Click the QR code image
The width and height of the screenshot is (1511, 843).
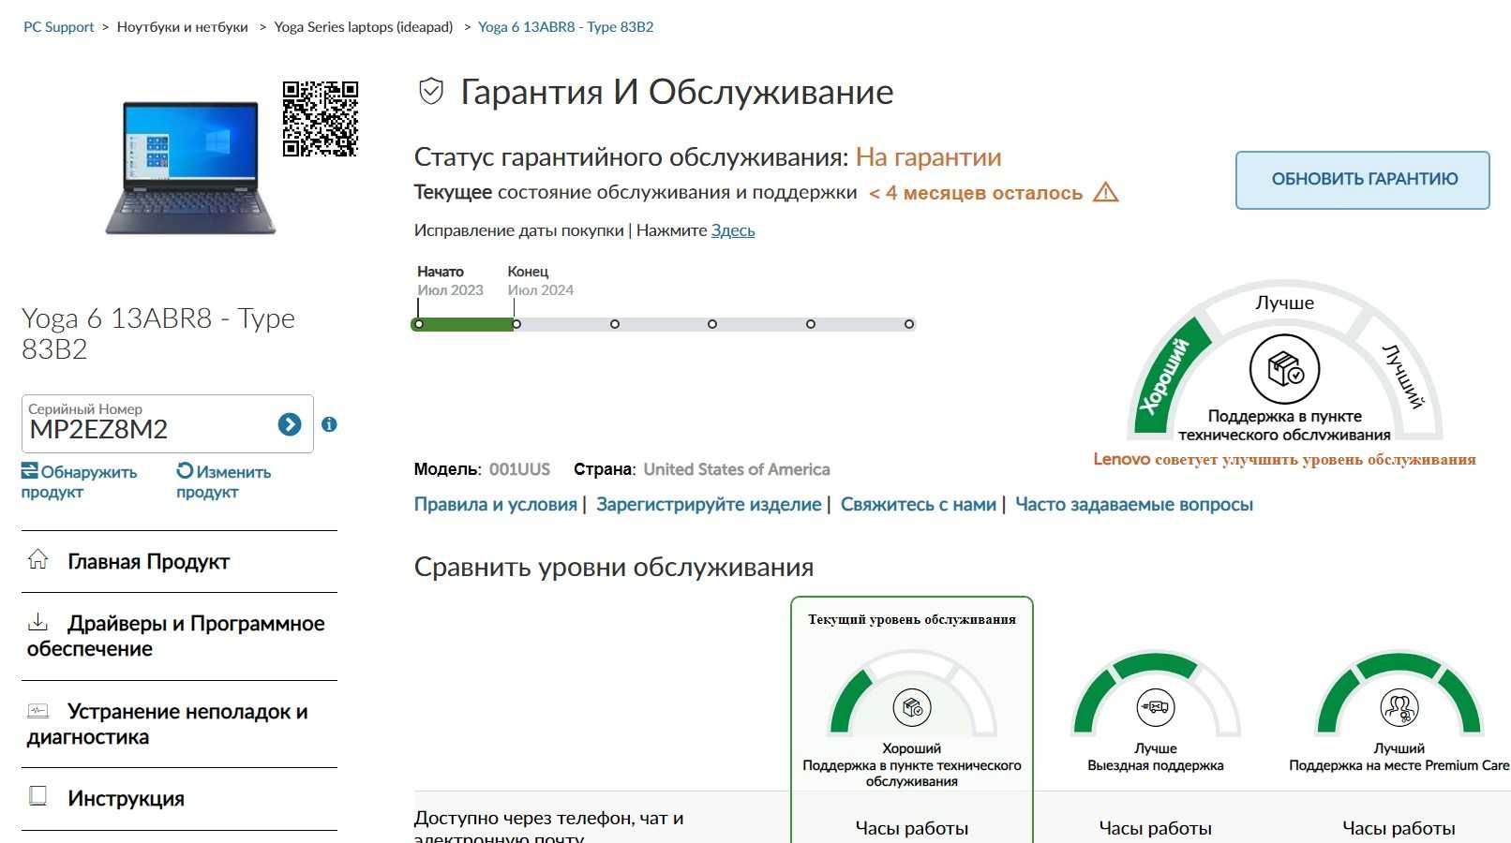click(x=321, y=119)
